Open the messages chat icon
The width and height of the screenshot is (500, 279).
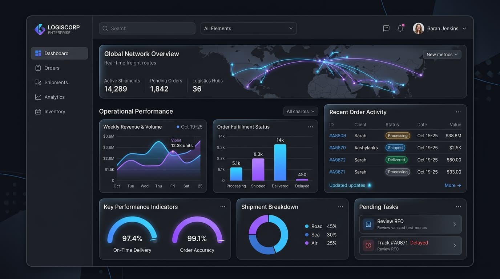pos(386,28)
